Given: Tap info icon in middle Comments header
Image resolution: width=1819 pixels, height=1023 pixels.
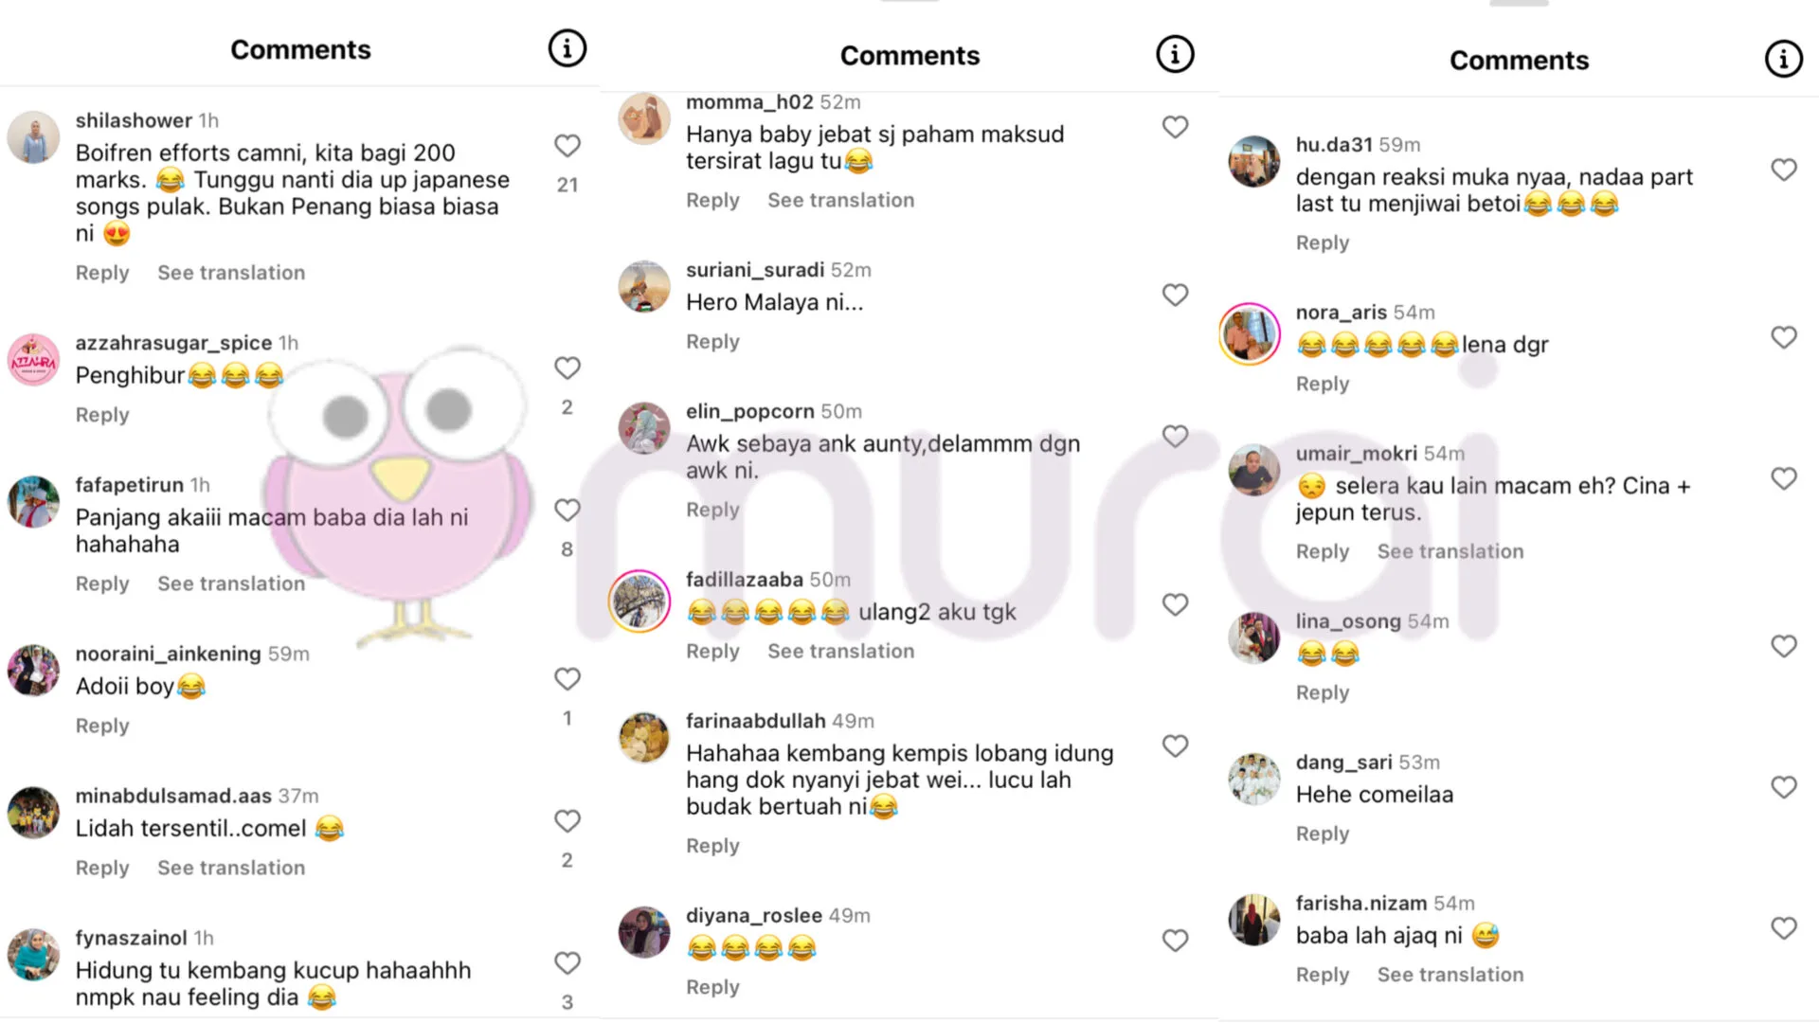Looking at the screenshot, I should coord(1175,54).
